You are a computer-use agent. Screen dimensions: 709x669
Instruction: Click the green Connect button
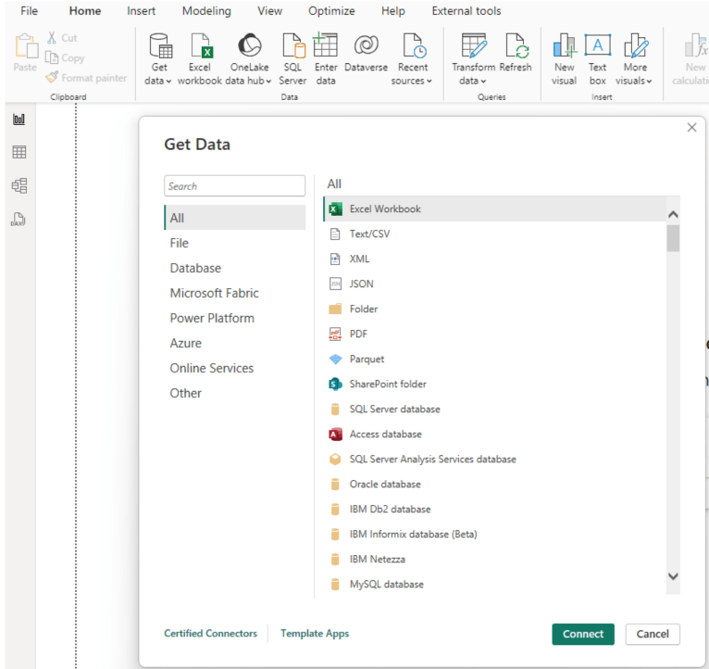583,634
